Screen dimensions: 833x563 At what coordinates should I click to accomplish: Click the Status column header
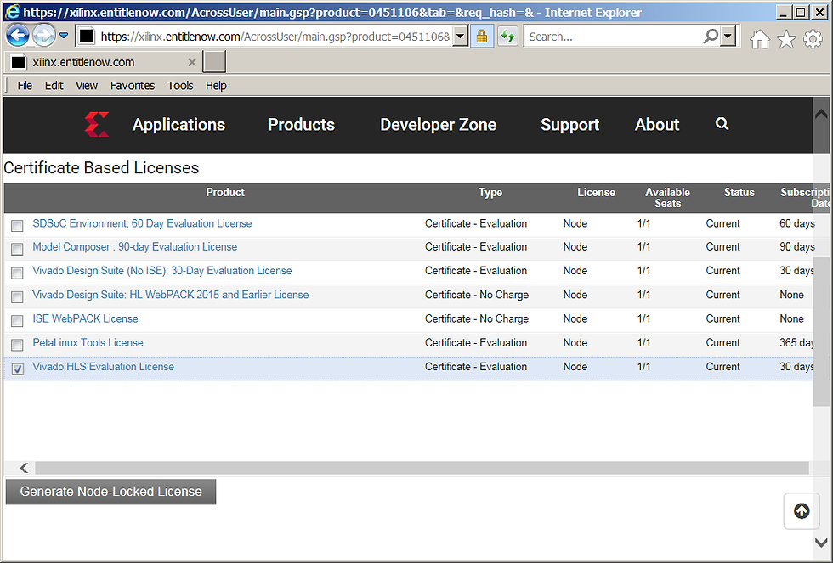[x=739, y=192]
